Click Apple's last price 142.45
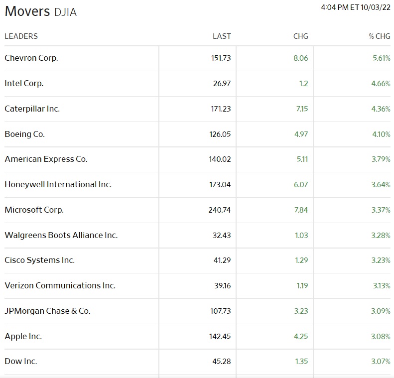 tap(220, 336)
